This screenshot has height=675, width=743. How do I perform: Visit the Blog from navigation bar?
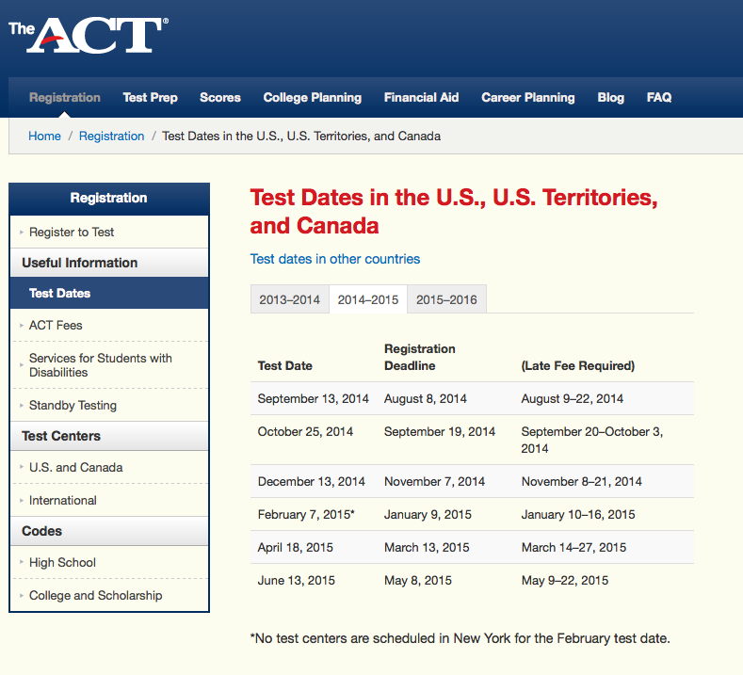pyautogui.click(x=611, y=98)
